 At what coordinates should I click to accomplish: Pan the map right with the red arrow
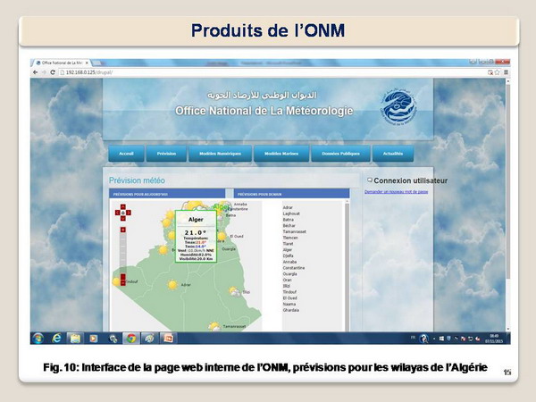pyautogui.click(x=129, y=213)
